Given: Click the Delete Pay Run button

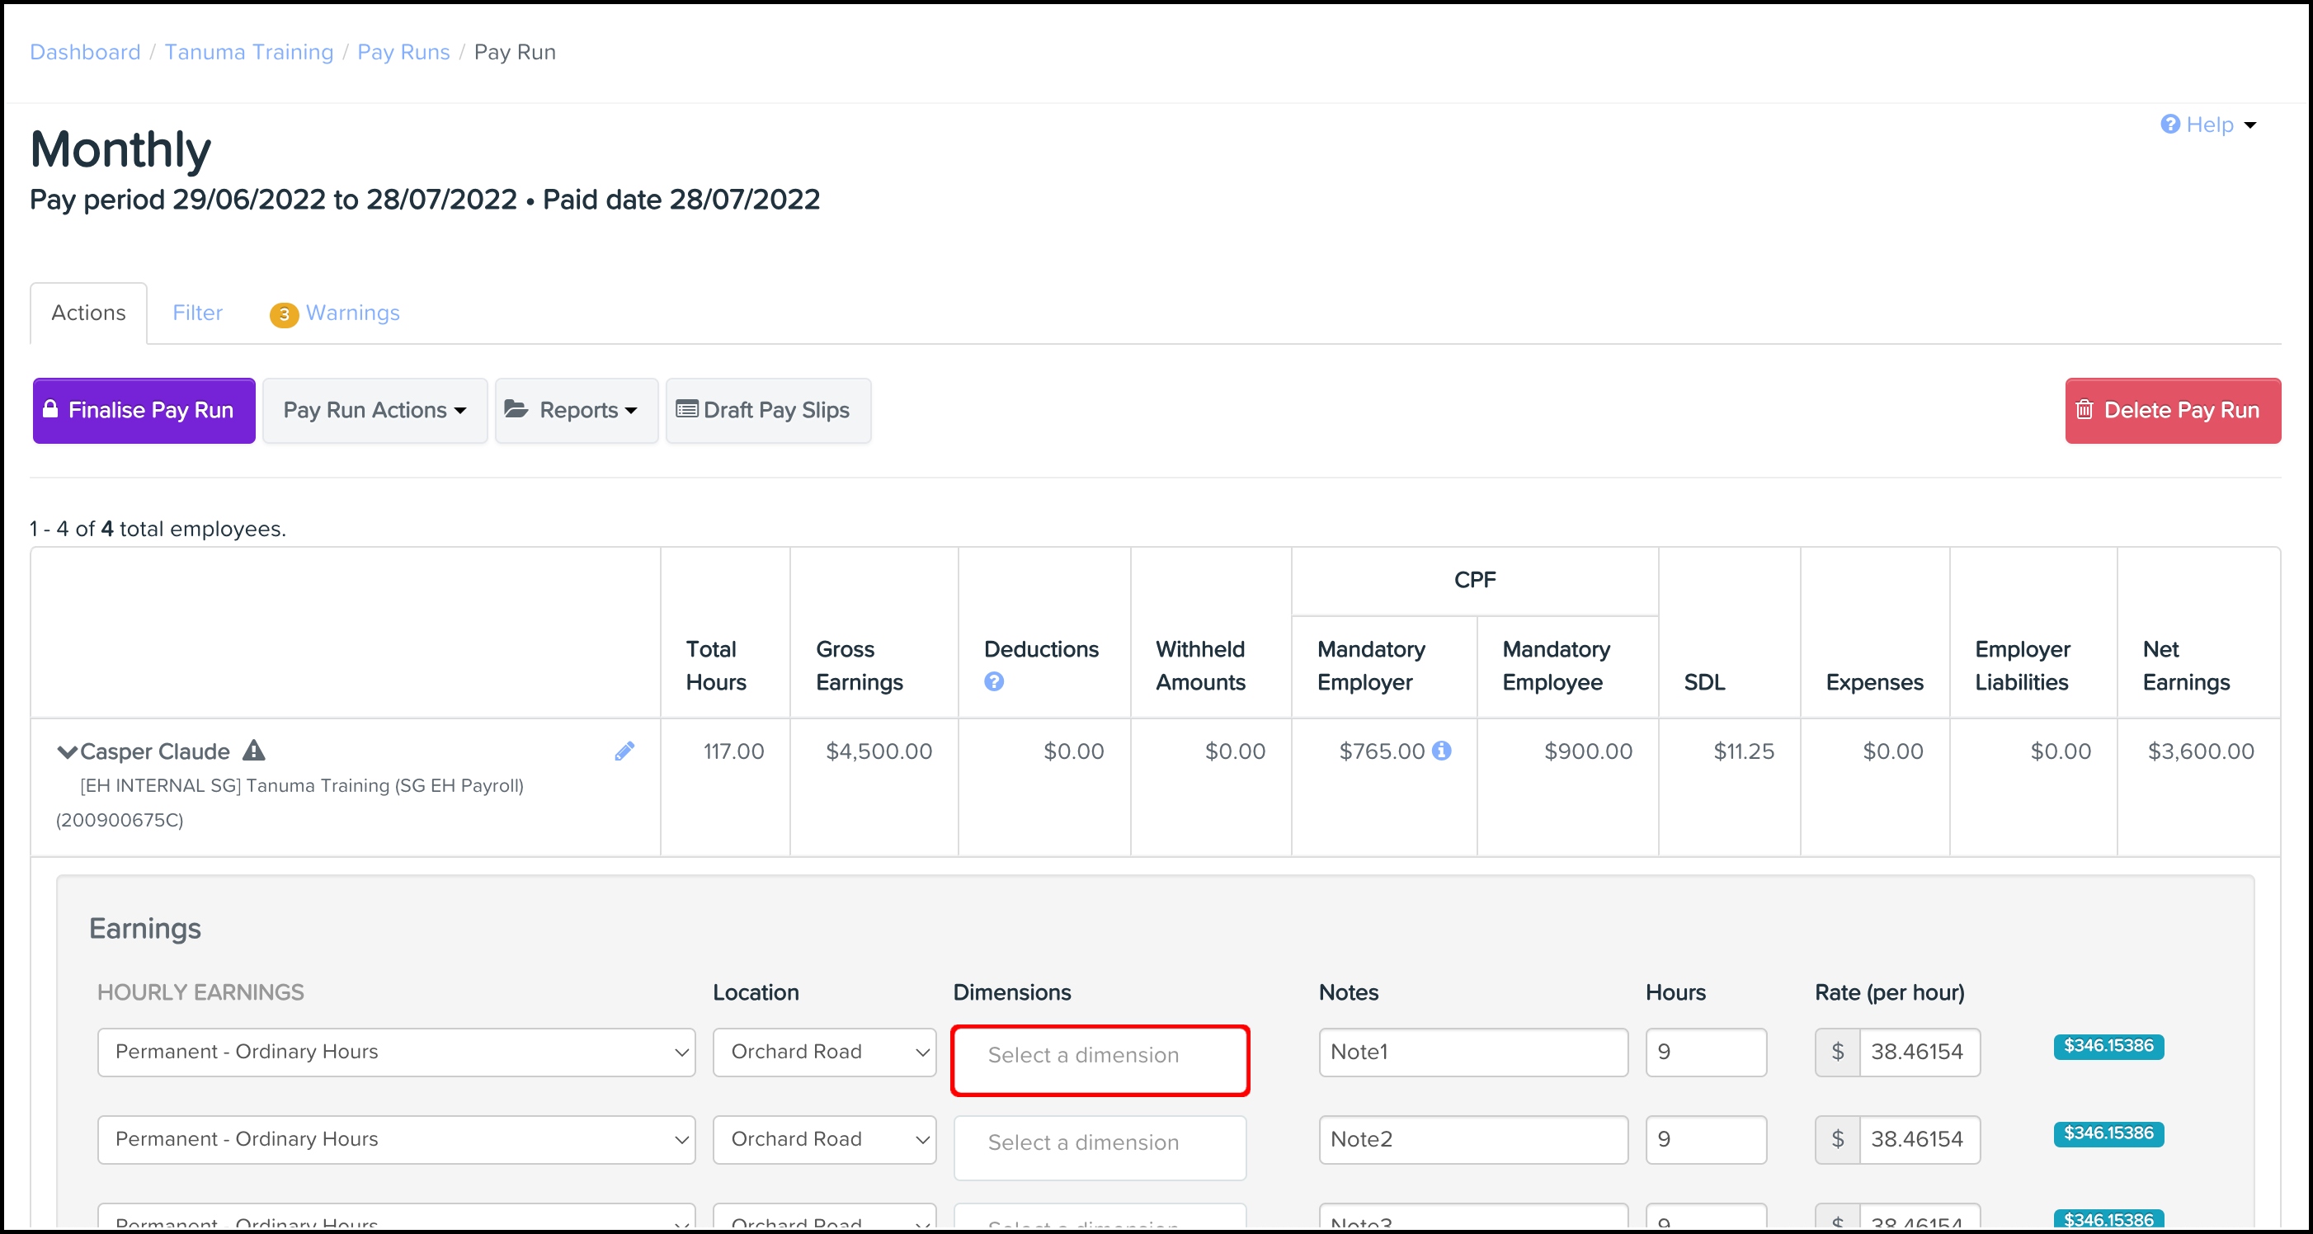Looking at the screenshot, I should pos(2173,411).
